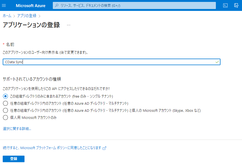
Task: Focus the resource, service, and docs search box
Action: [x=134, y=5]
